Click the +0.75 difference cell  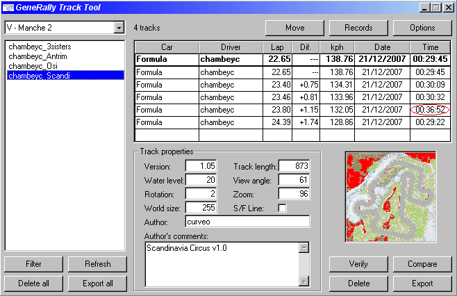coord(306,85)
